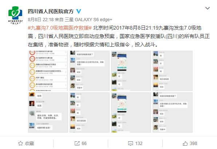Like the post with thumbs-up icon

185,143
